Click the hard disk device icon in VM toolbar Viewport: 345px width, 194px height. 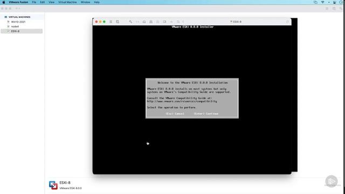pos(144,22)
